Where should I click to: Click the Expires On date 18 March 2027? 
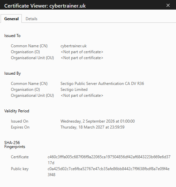[x=92, y=127]
